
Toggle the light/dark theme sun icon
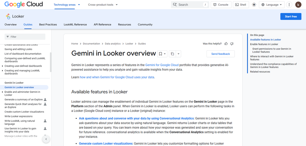point(254,5)
